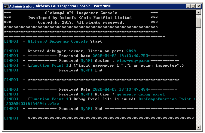Click timestamp "2020-04-03 18:13:46.750"

coord(120,56)
